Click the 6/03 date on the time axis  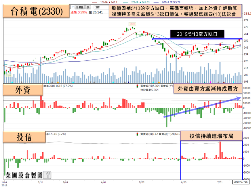tap(184, 182)
